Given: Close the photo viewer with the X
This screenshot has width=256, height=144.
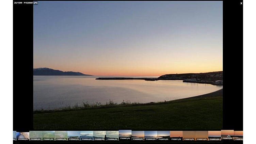Looking at the screenshot, I should [241, 3].
